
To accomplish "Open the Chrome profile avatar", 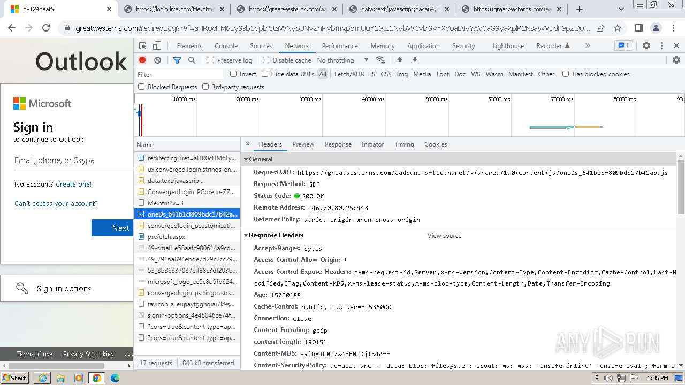I will (656, 28).
